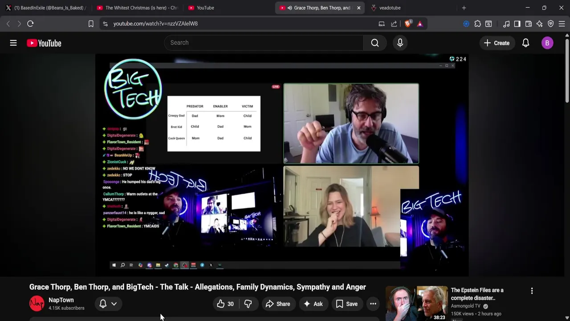The height and width of the screenshot is (321, 570).
Task: Go forward using browser forward arrow
Action: click(x=19, y=24)
